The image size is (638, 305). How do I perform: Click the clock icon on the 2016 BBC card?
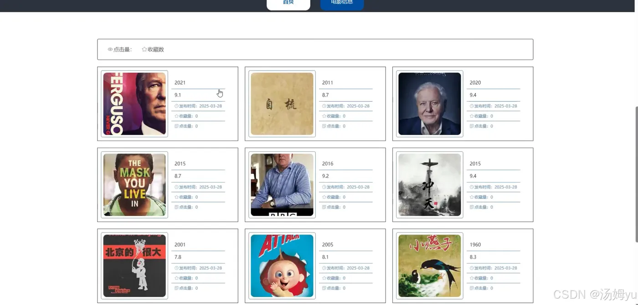pos(324,187)
